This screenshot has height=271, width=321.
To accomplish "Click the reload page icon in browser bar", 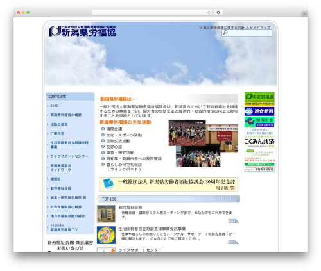I will point(209,12).
